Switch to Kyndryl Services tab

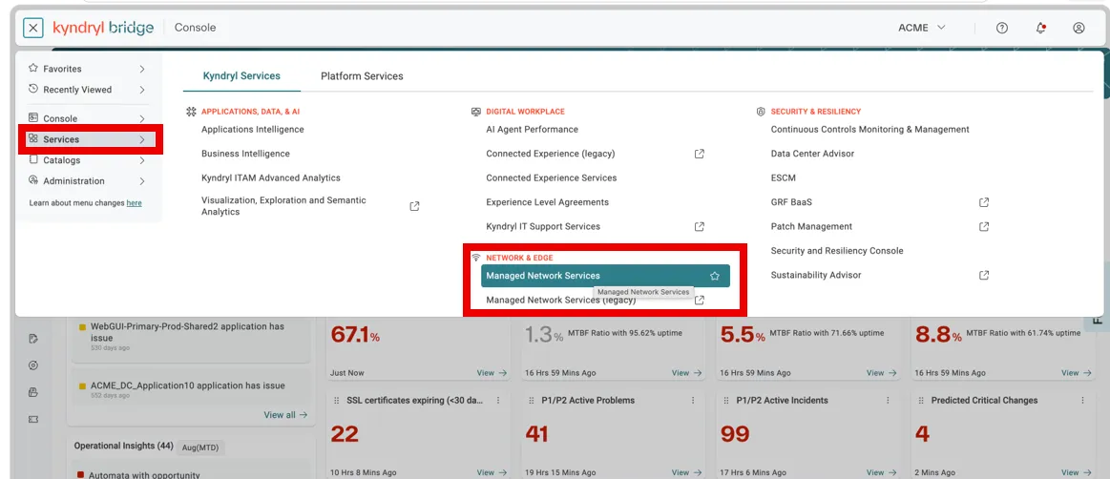click(241, 75)
